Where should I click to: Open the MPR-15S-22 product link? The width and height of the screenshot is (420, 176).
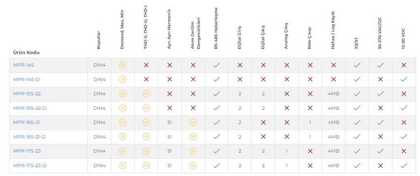pos(27,94)
